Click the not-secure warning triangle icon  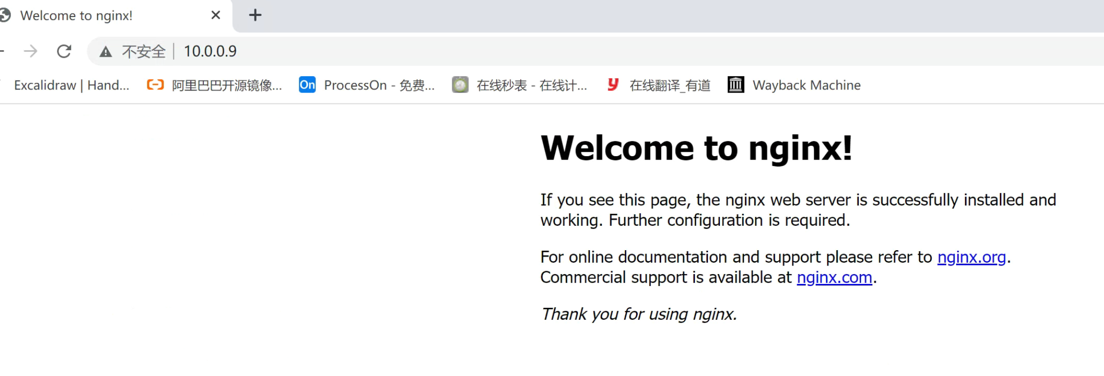point(106,52)
